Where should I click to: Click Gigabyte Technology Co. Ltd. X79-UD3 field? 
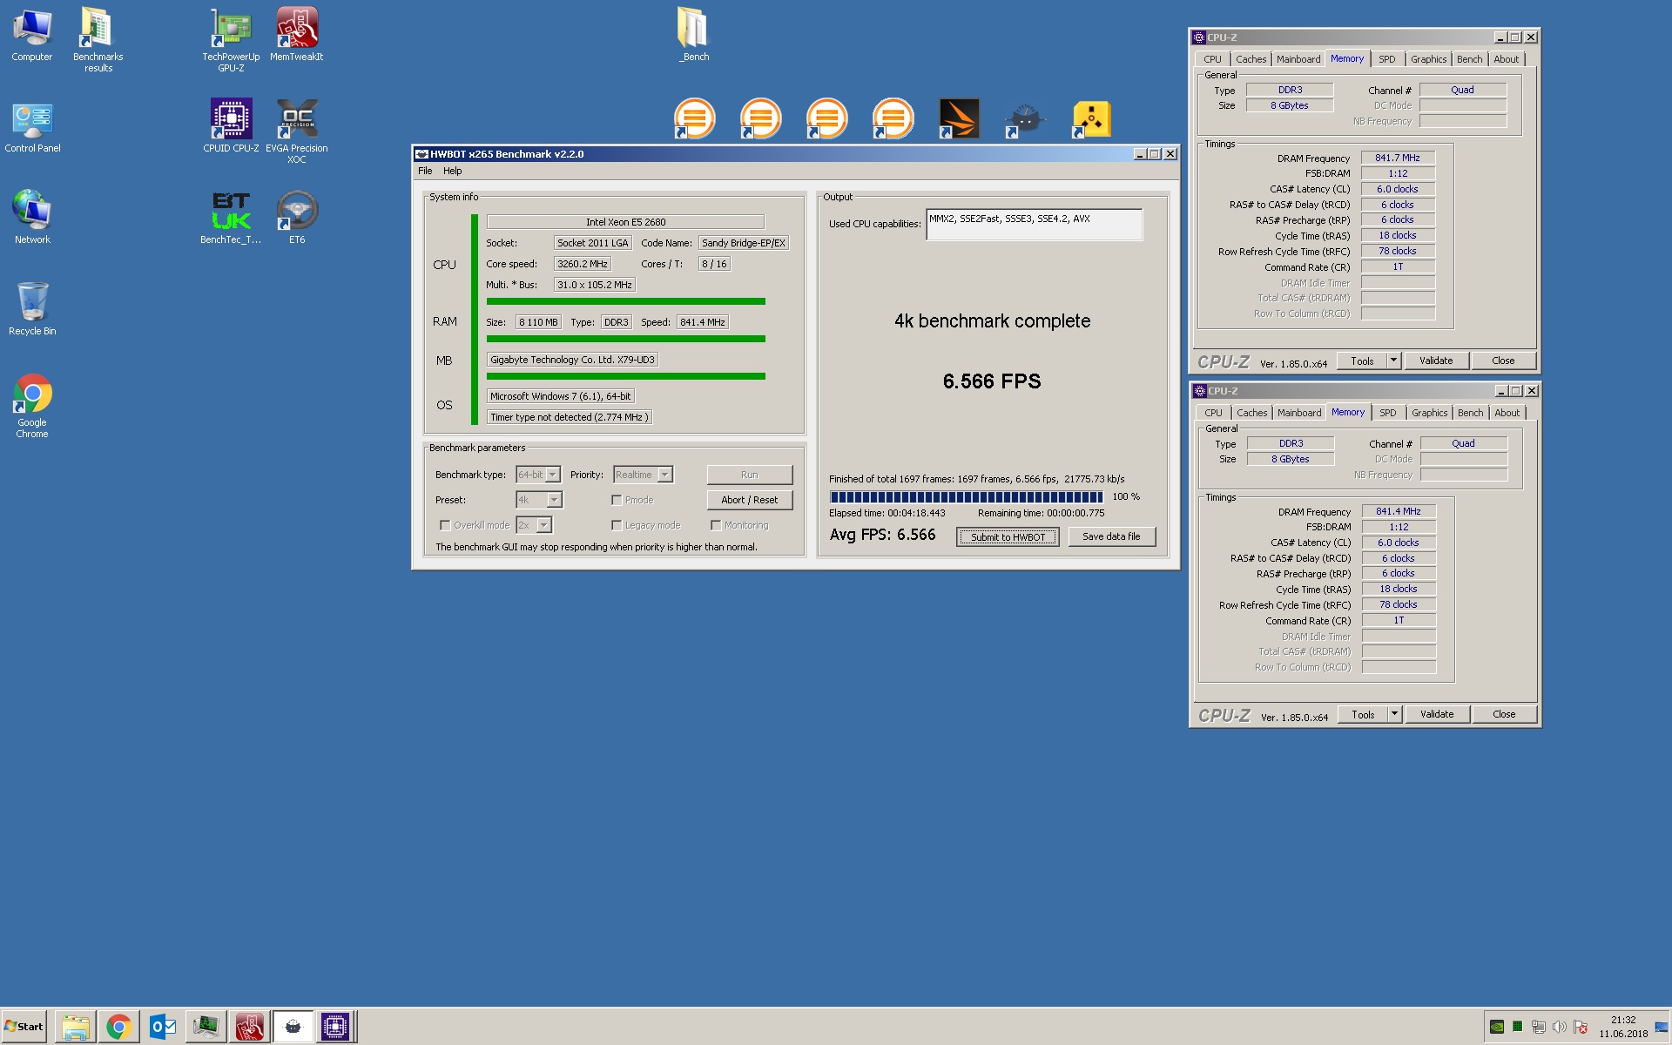(572, 360)
